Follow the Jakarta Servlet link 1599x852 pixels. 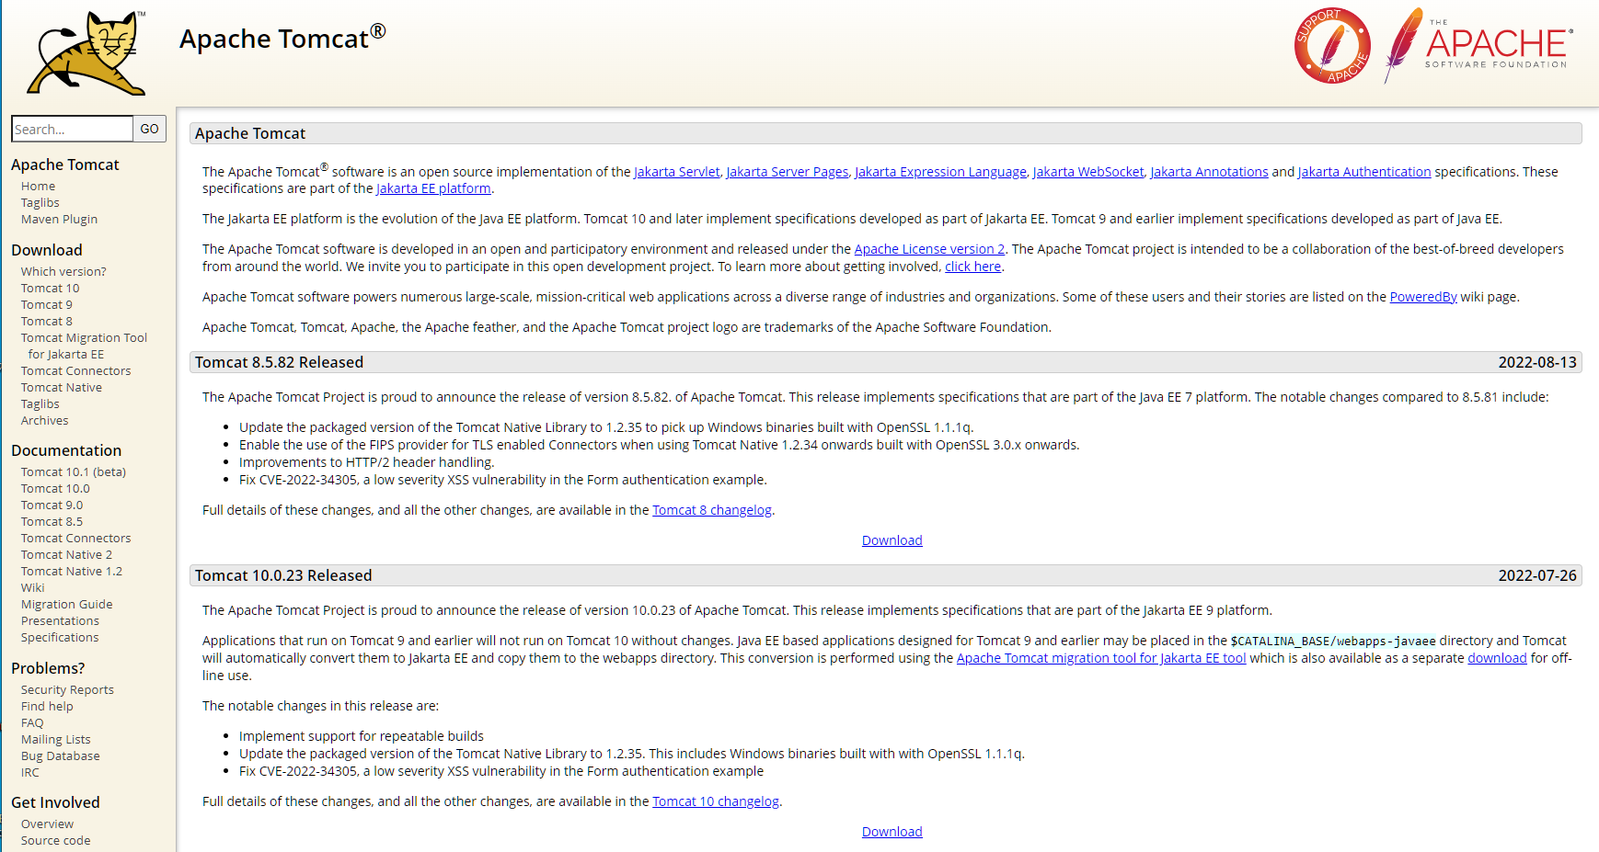(x=677, y=172)
